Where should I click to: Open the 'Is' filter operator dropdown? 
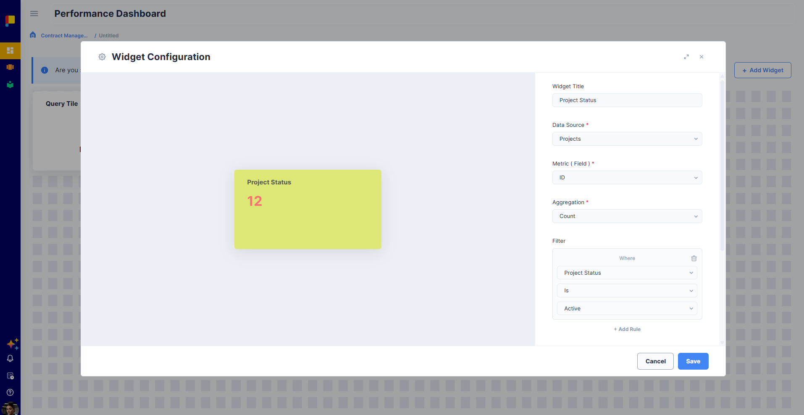[627, 291]
